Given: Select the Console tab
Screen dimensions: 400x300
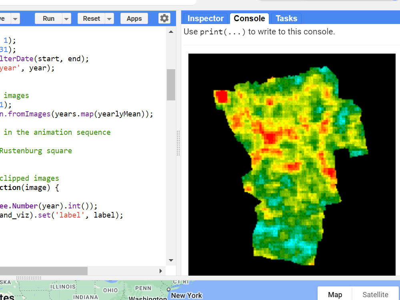Looking at the screenshot, I should (249, 18).
